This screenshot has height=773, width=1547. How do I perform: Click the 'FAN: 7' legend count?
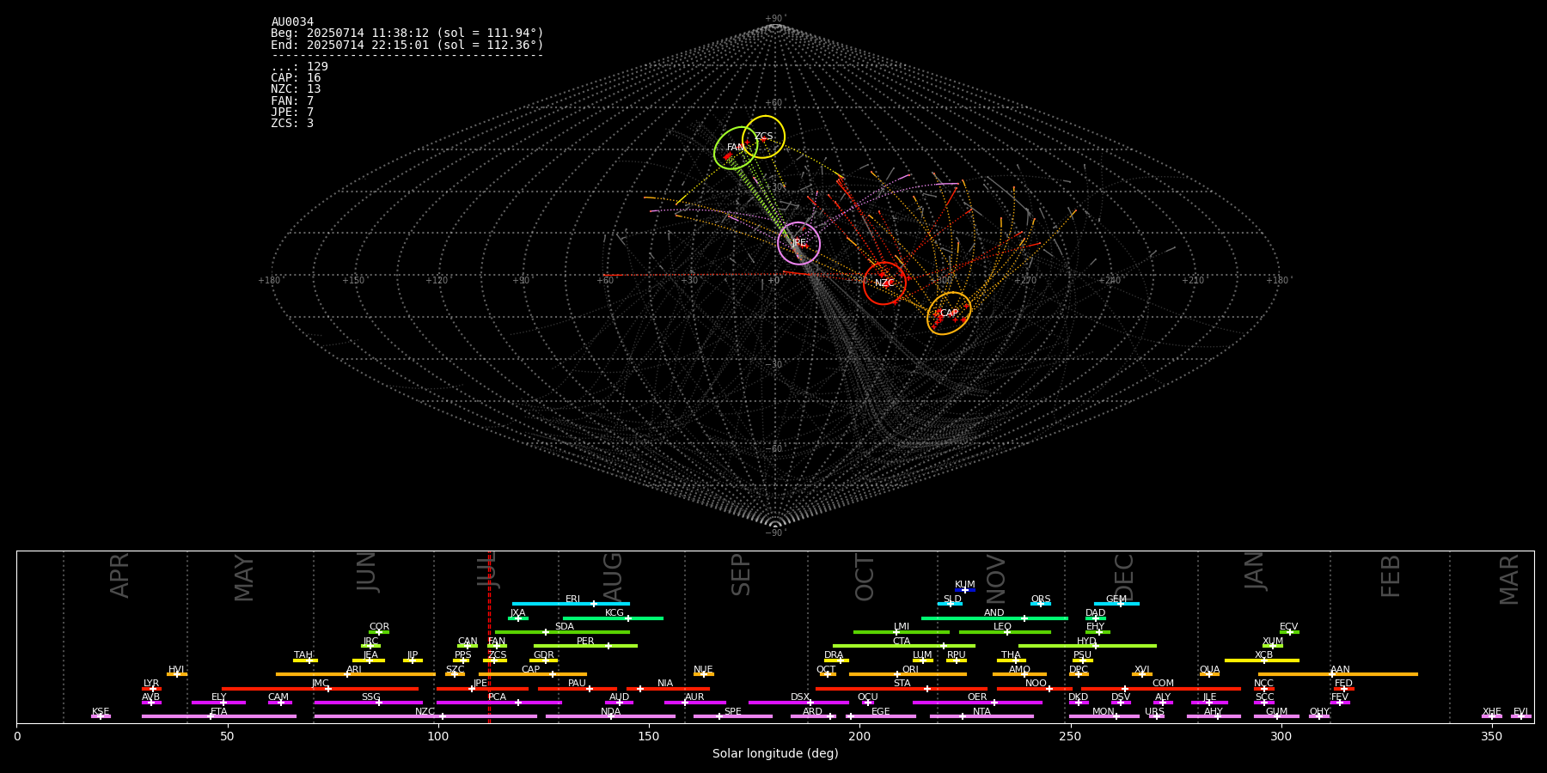pyautogui.click(x=292, y=101)
